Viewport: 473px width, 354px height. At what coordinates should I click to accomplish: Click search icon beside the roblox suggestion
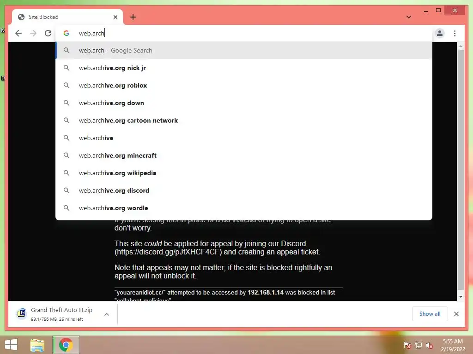[67, 85]
